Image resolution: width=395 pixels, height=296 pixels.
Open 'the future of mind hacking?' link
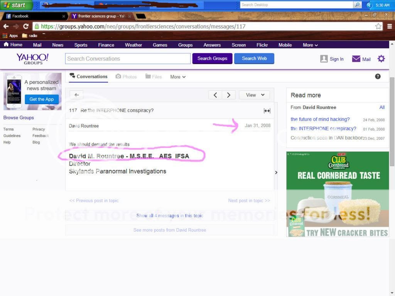click(x=320, y=119)
